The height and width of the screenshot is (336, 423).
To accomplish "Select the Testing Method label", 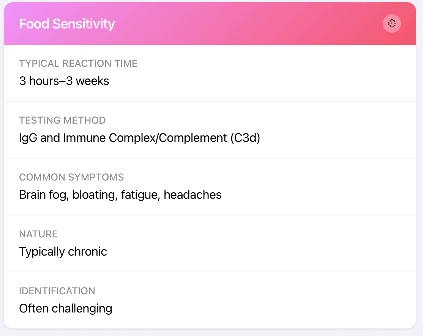I will point(62,120).
